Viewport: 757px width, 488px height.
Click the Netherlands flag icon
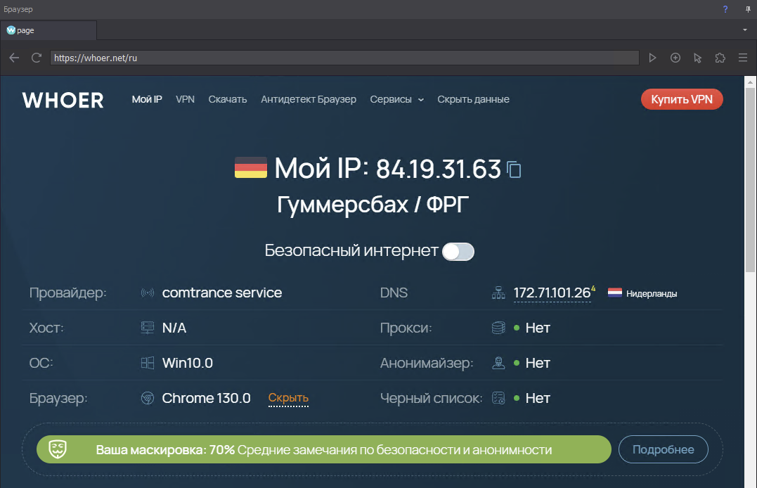click(614, 293)
